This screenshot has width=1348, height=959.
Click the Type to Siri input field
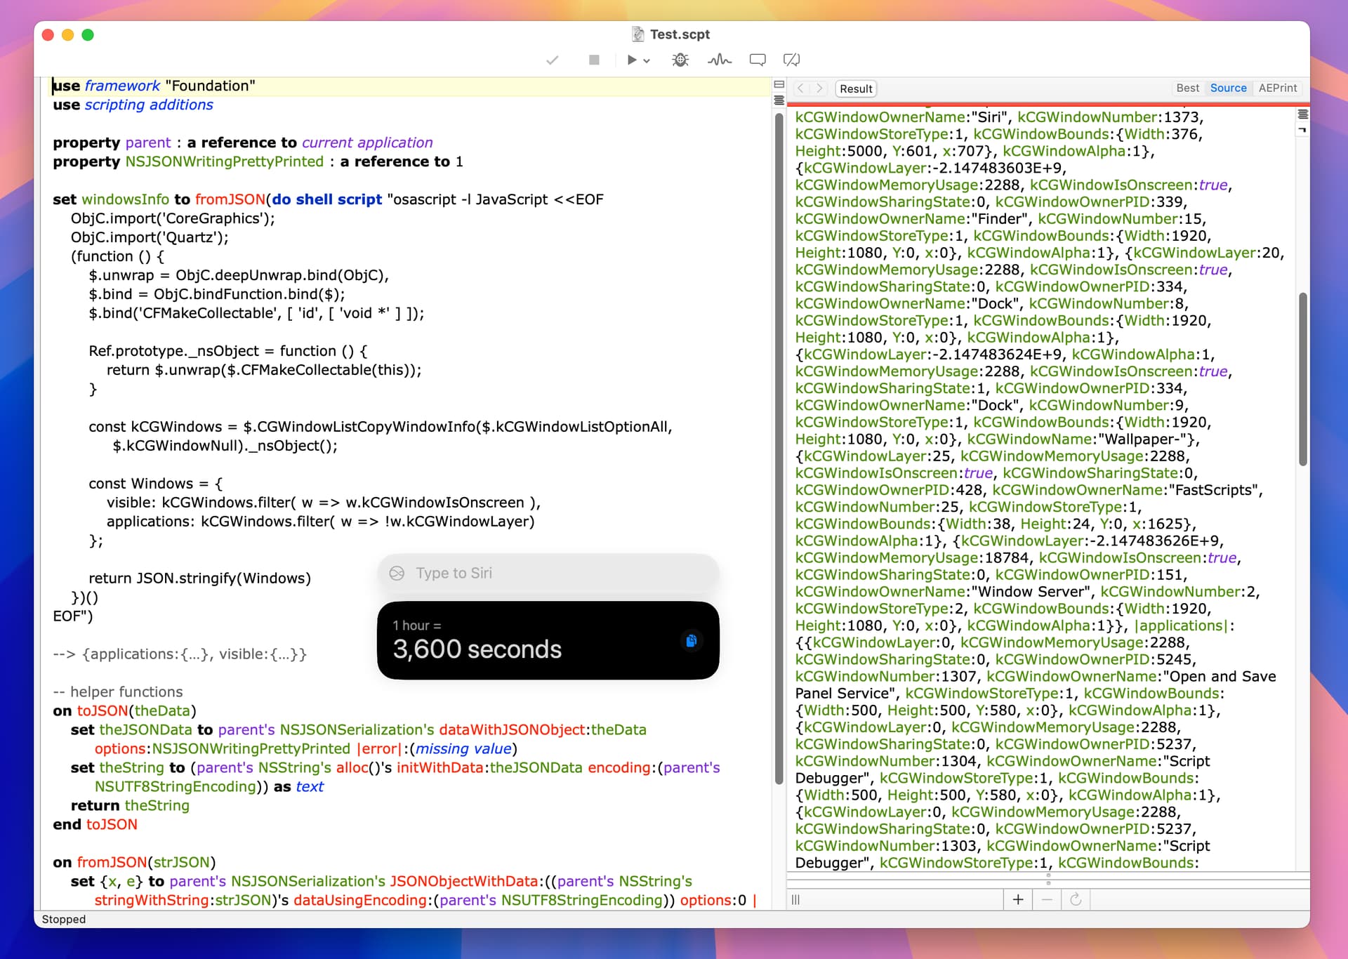click(x=548, y=574)
